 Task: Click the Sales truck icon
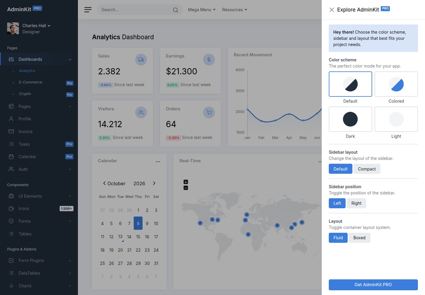(141, 60)
